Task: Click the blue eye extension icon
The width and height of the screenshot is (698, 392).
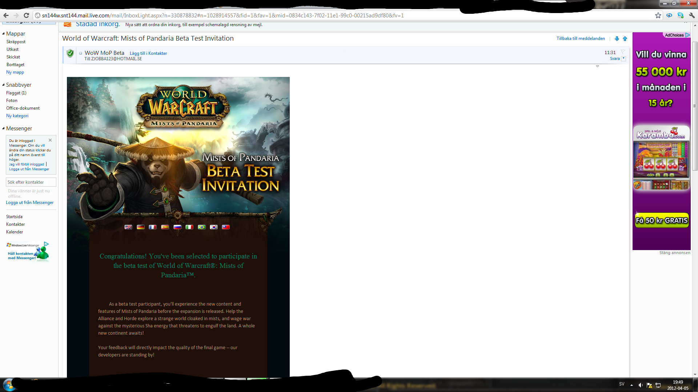Action: pyautogui.click(x=669, y=15)
